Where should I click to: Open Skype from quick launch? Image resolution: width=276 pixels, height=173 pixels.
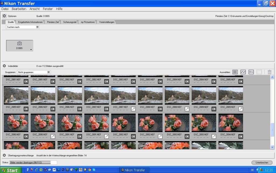click(x=94, y=170)
